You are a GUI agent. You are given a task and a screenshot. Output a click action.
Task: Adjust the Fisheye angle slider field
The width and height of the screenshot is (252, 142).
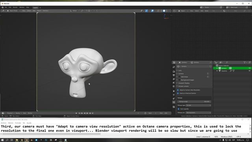point(194,102)
